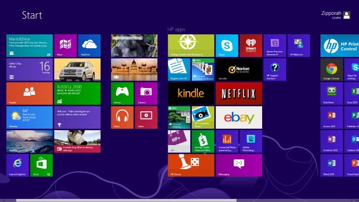The height and width of the screenshot is (202, 359).
Task: Open the Connected Music tile
Action: [227, 142]
